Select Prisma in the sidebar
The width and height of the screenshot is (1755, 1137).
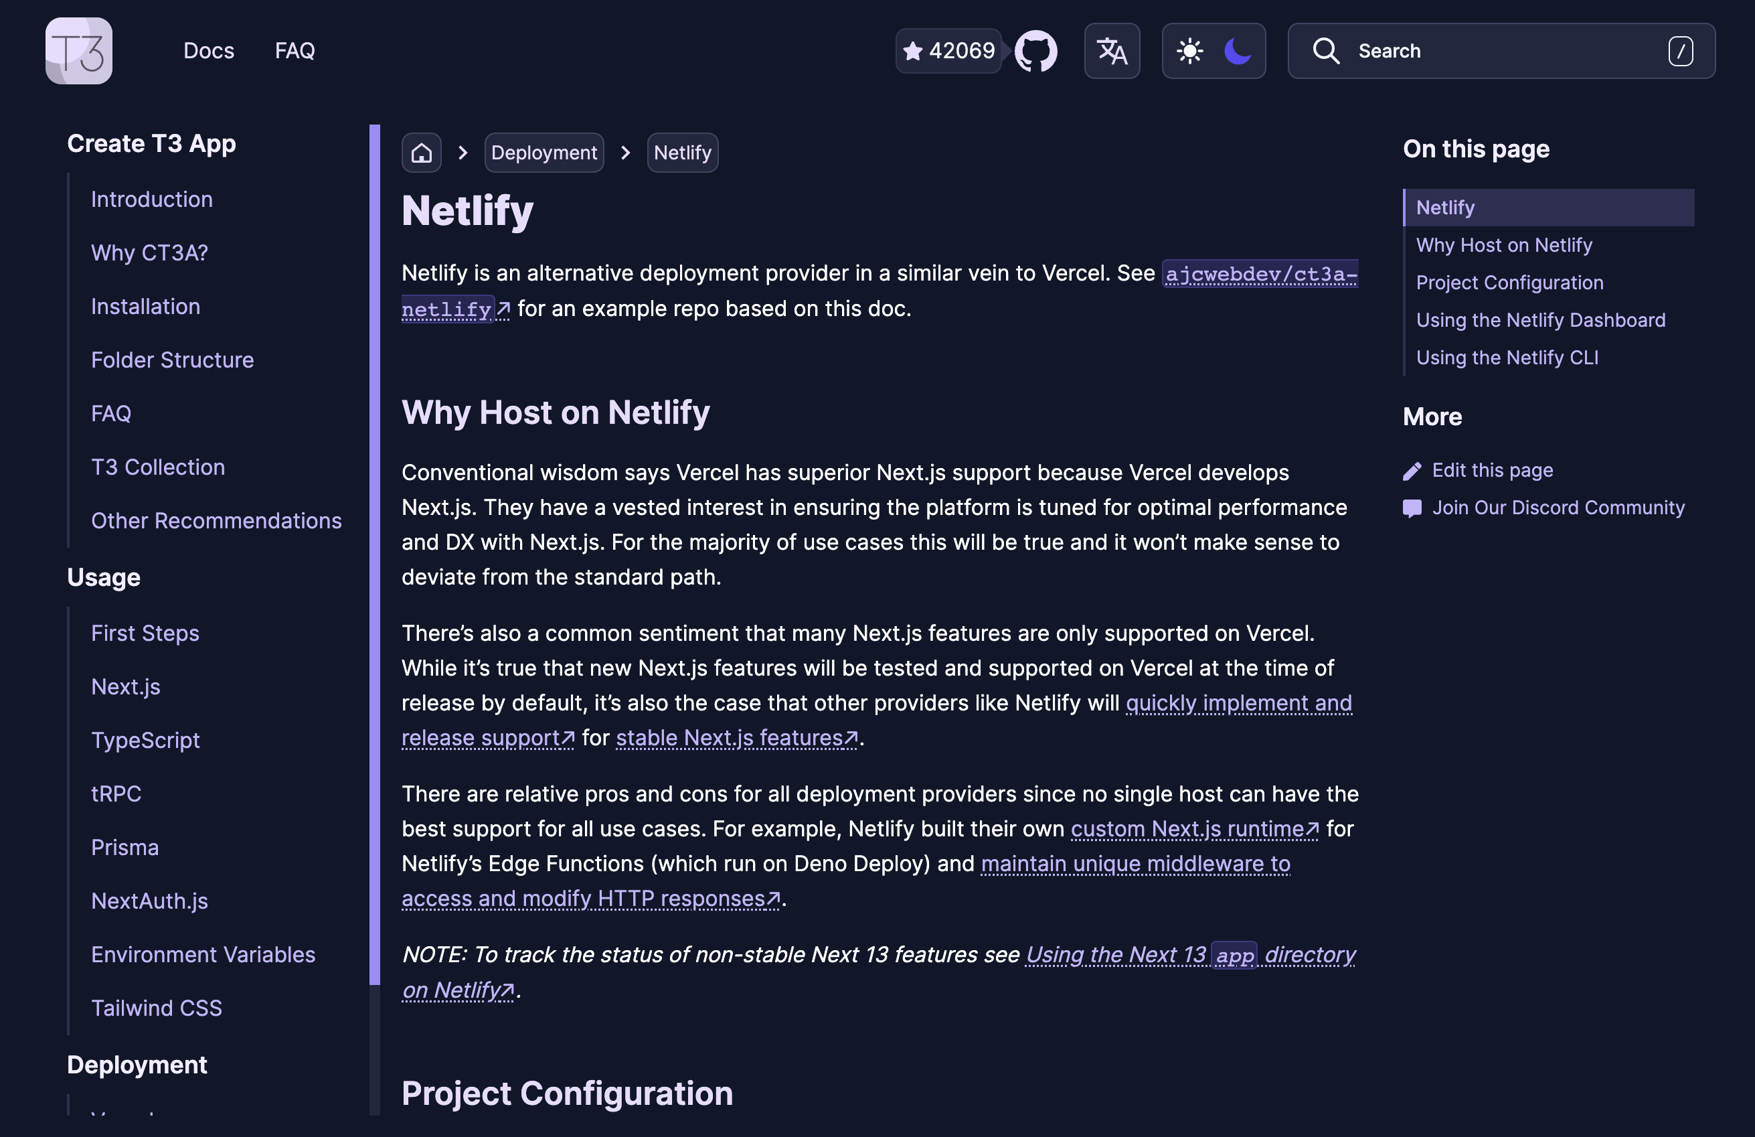tap(124, 847)
